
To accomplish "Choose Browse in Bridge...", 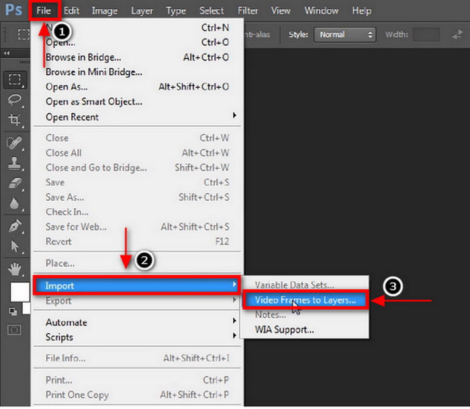I will click(x=137, y=57).
